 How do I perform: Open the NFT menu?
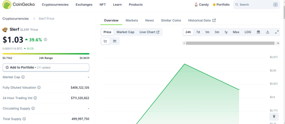(x=103, y=5)
